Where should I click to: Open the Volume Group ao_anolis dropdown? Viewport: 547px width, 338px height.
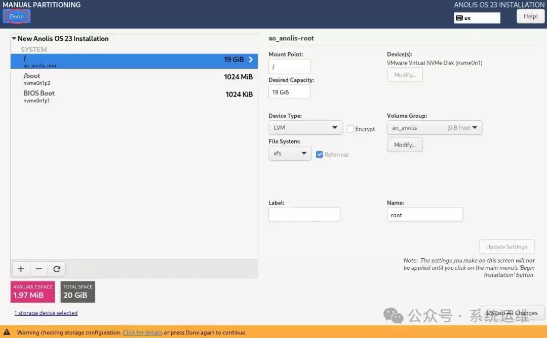coord(434,128)
